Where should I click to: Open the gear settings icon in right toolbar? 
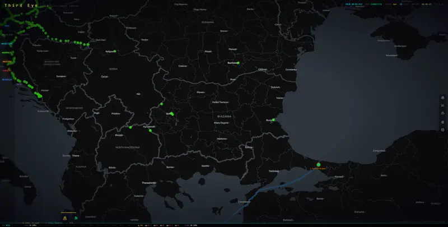(442, 122)
